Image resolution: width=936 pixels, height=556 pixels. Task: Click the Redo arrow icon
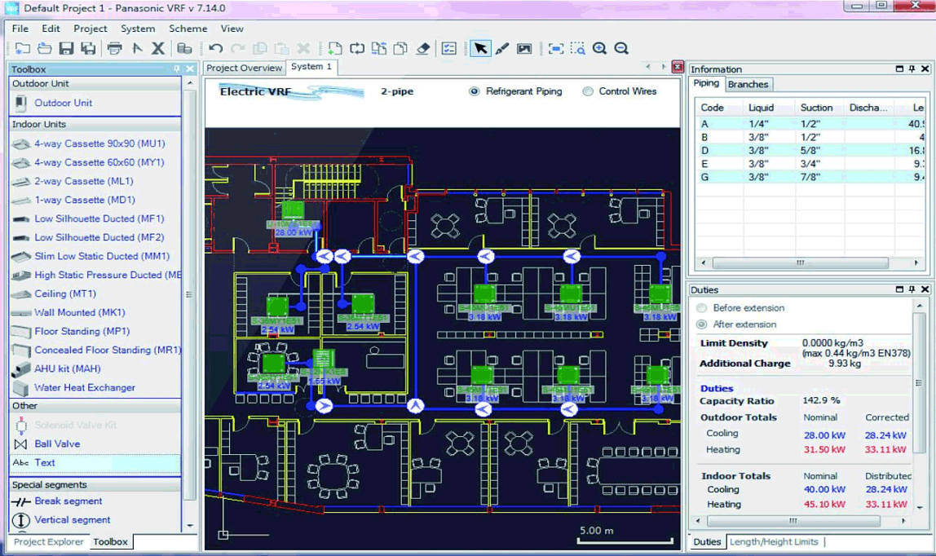[x=237, y=48]
